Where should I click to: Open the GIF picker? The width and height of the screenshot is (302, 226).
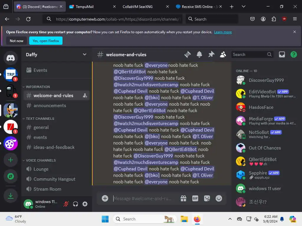[x=195, y=198]
